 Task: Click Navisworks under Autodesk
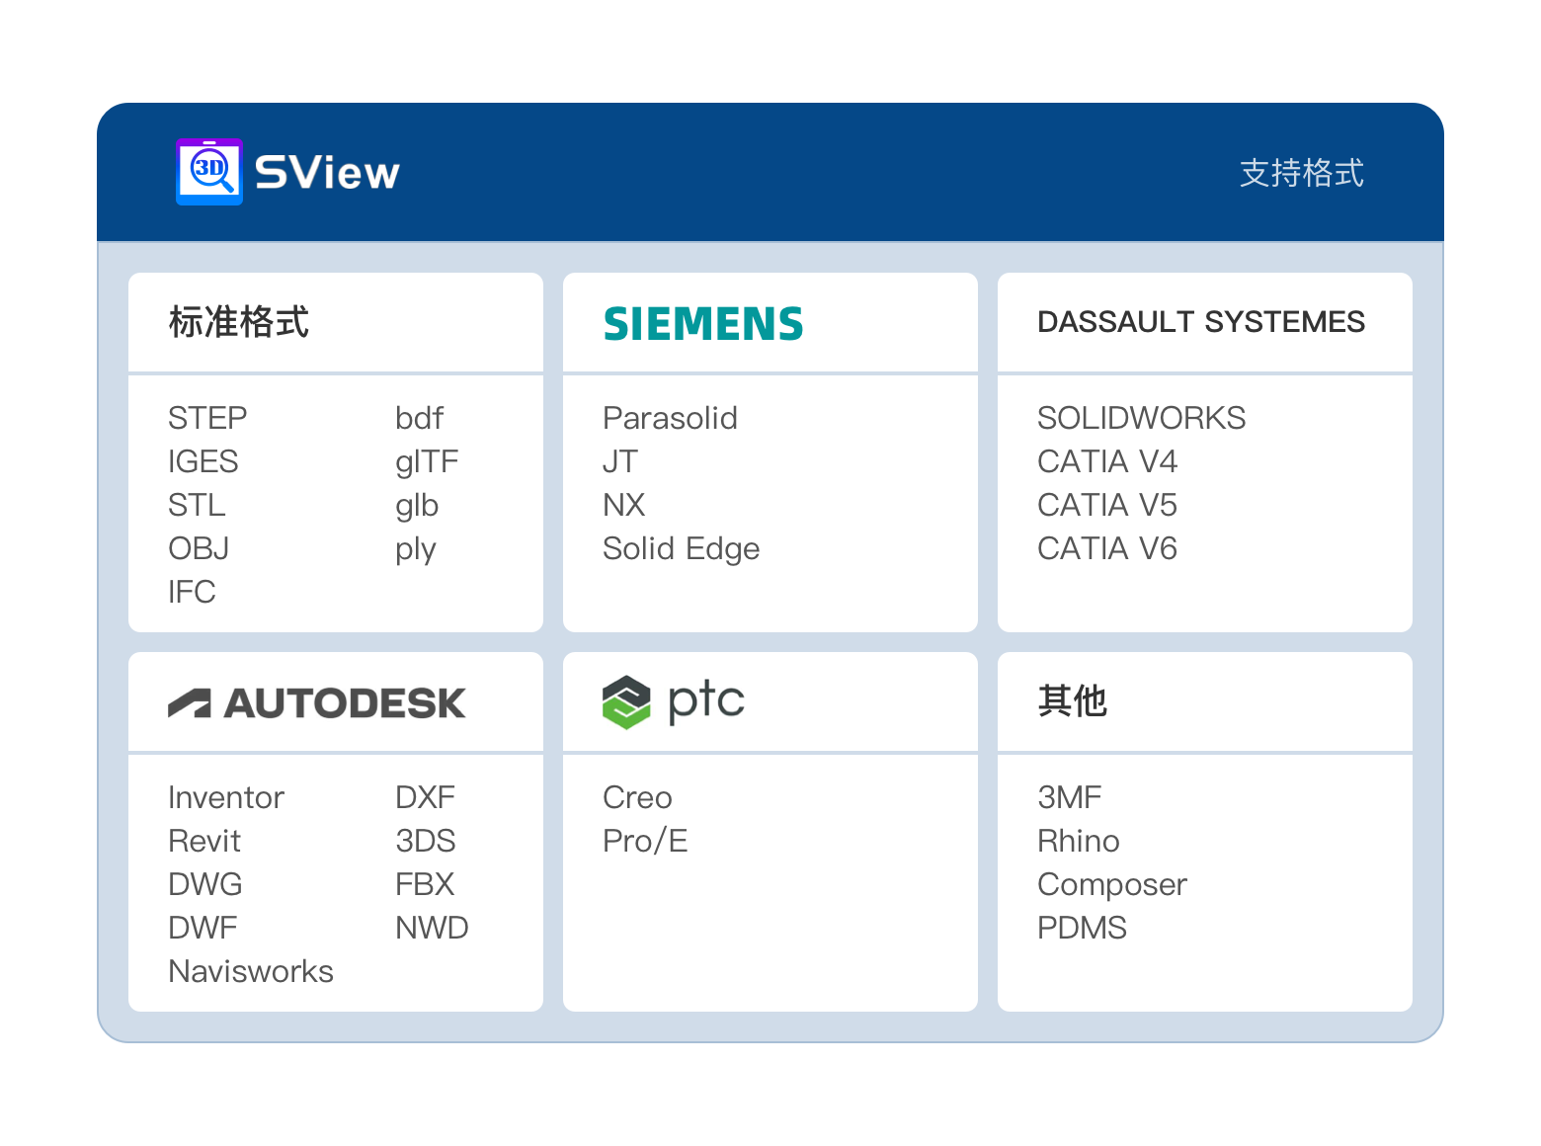pyautogui.click(x=251, y=971)
